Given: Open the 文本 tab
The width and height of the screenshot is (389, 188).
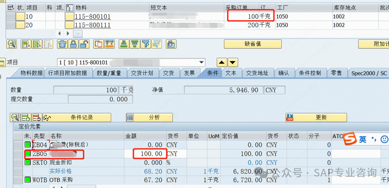Looking at the screenshot, I should pos(231,73).
